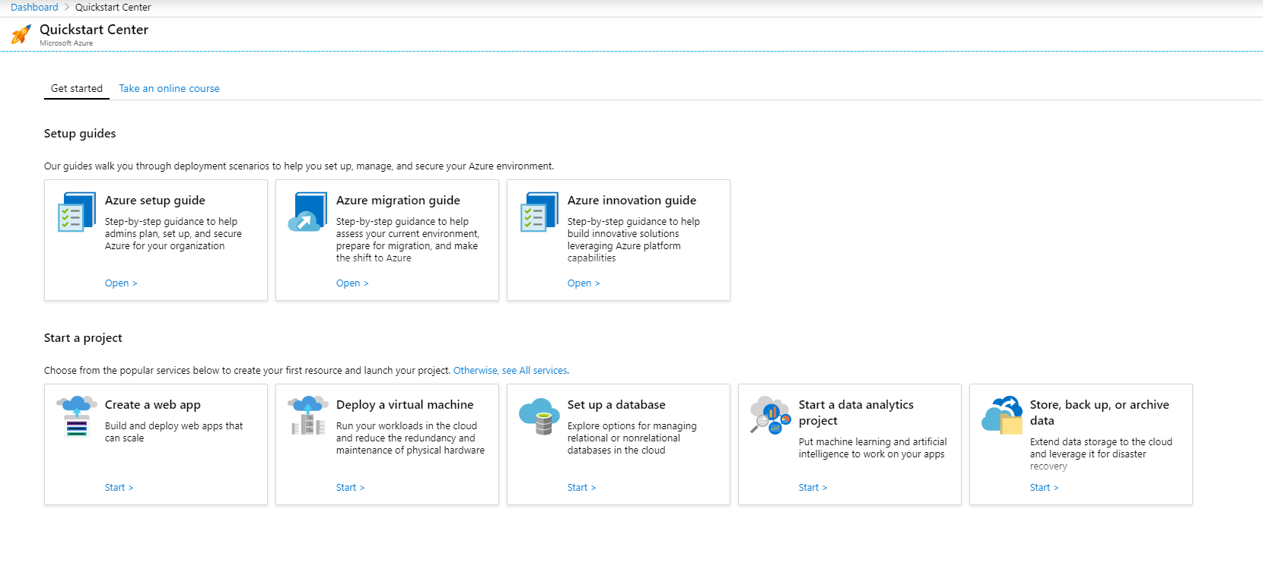Open the Azure setup guide

(x=121, y=283)
